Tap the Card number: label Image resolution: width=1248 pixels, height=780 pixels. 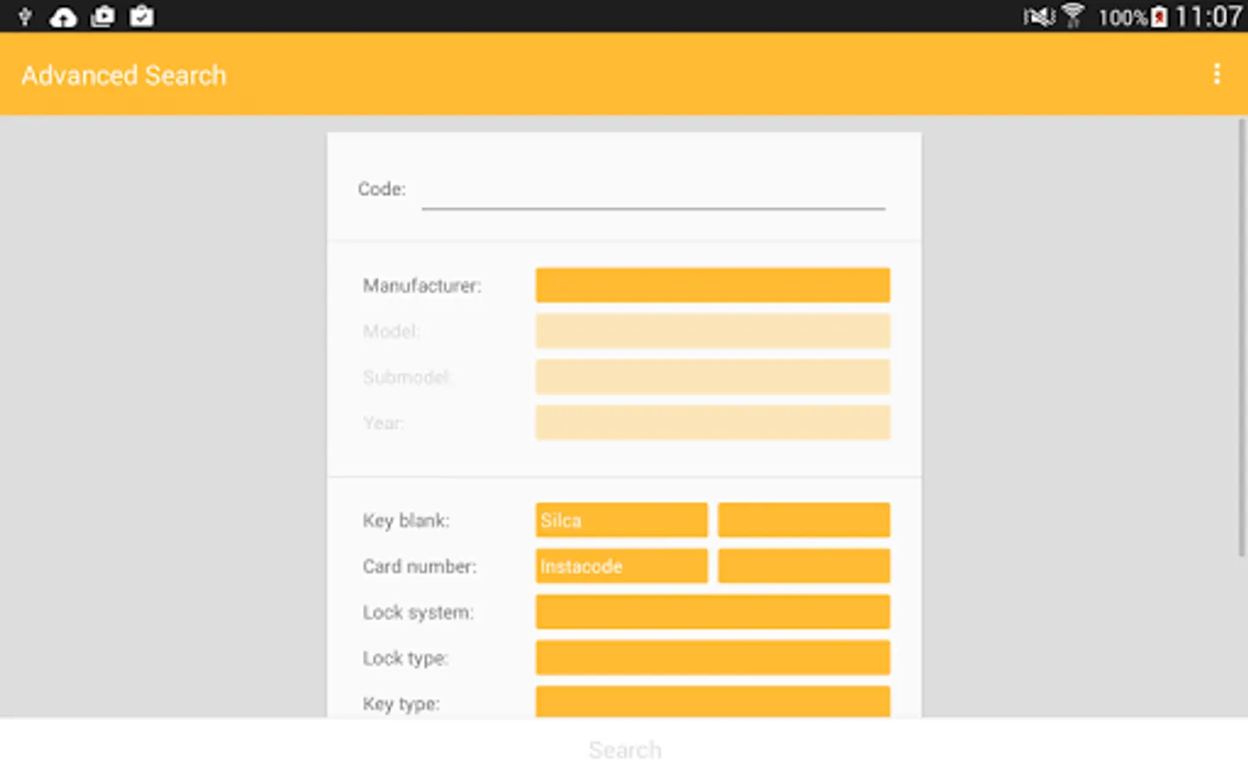(419, 566)
